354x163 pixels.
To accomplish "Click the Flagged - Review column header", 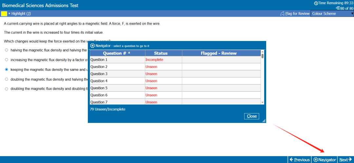I will click(x=218, y=53).
